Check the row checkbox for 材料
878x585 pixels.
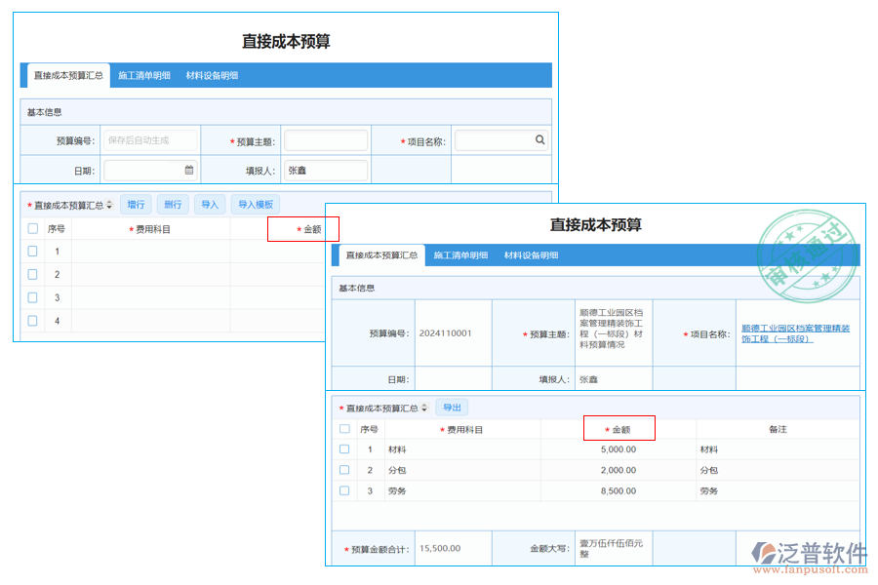(344, 448)
